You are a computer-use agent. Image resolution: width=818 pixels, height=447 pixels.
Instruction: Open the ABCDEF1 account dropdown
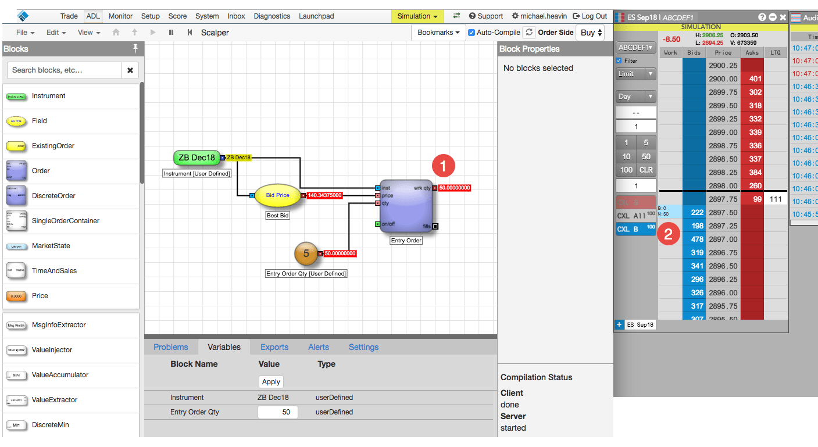pos(635,48)
